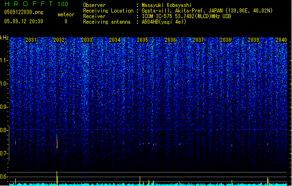Click the 2038 time marker

point(226,40)
